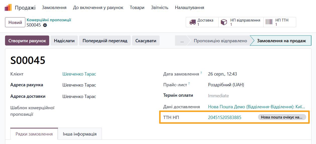Click the Новий button

pos(15,22)
